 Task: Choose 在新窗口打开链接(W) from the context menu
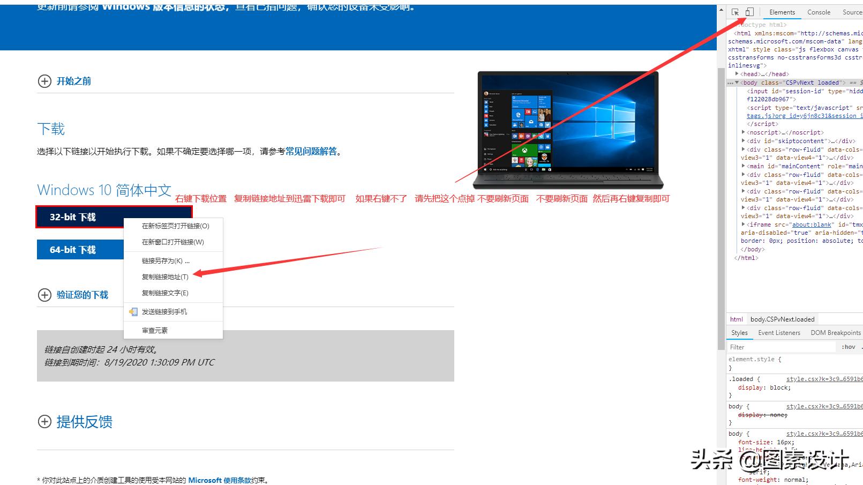pos(173,242)
